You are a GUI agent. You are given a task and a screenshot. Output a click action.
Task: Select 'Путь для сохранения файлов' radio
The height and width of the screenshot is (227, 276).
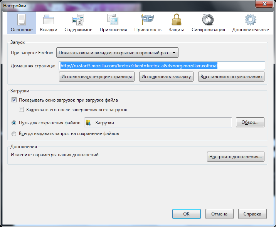click(14, 123)
